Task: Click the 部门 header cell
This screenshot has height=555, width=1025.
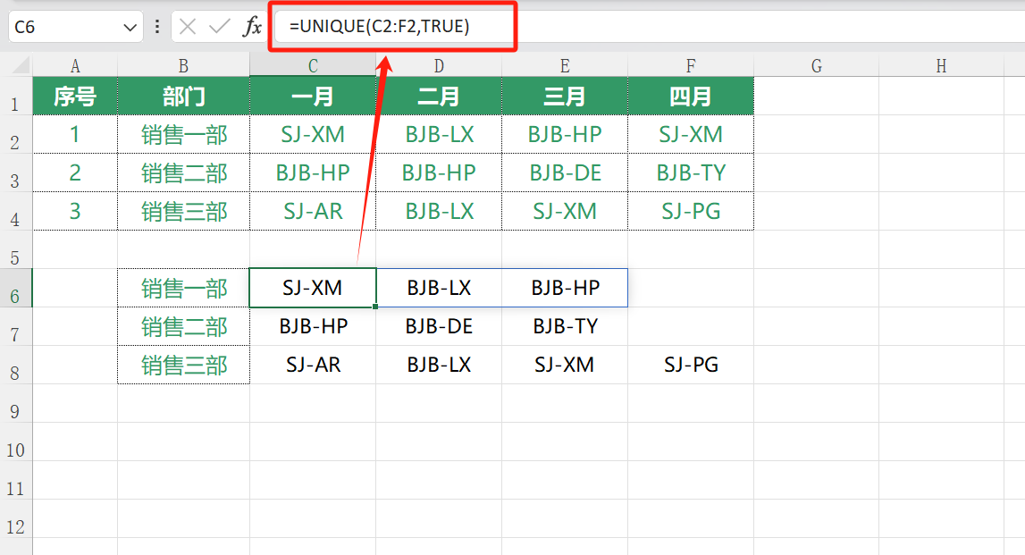Action: pos(184,97)
